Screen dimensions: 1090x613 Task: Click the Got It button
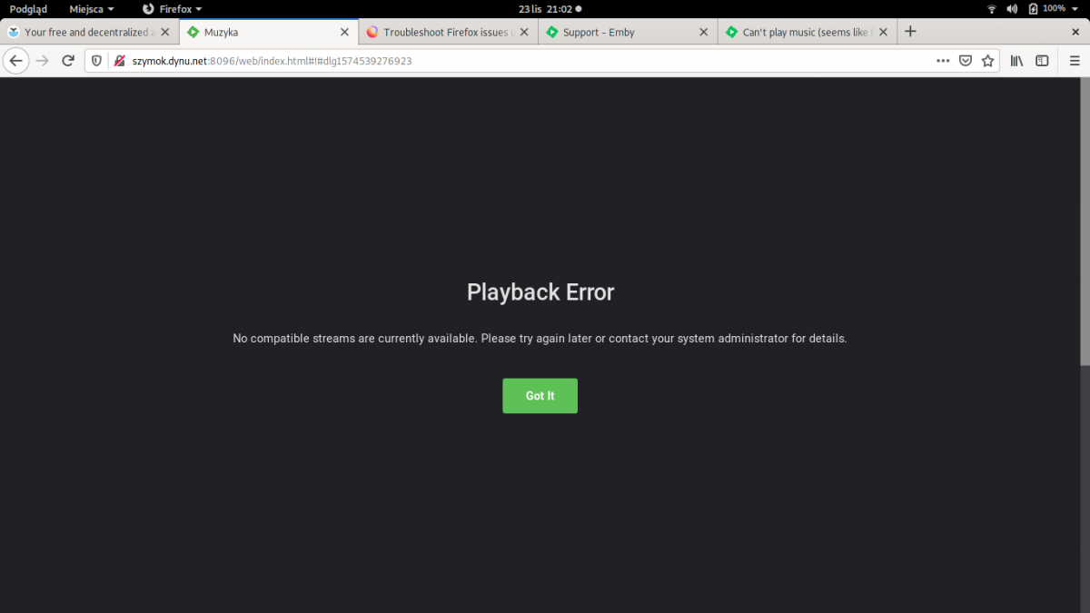click(540, 395)
